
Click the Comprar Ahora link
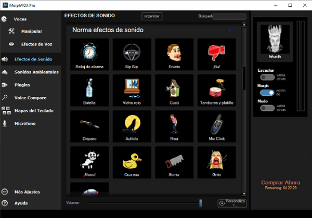pos(281,183)
